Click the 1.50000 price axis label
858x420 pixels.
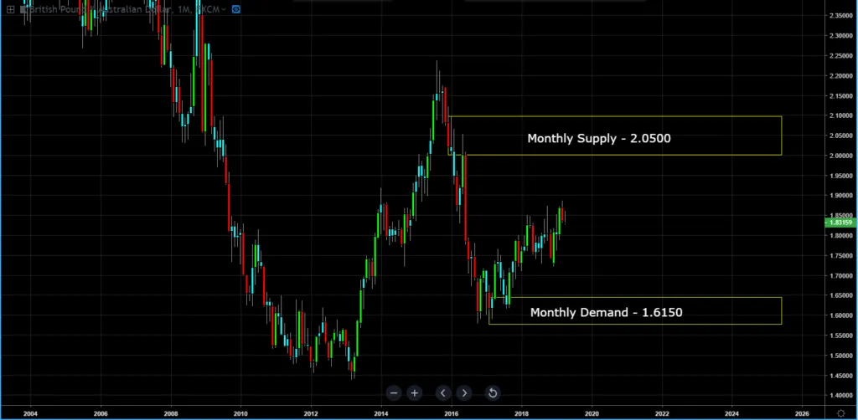(841, 356)
